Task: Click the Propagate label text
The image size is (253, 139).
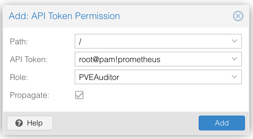Action: click(x=30, y=95)
